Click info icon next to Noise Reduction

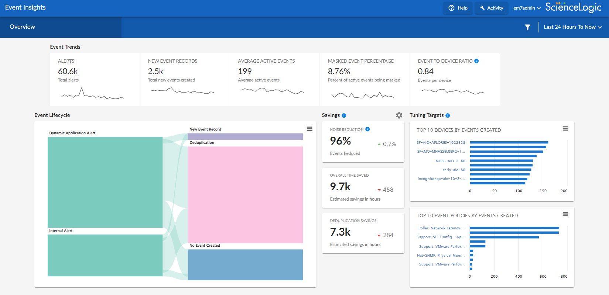[367, 129]
